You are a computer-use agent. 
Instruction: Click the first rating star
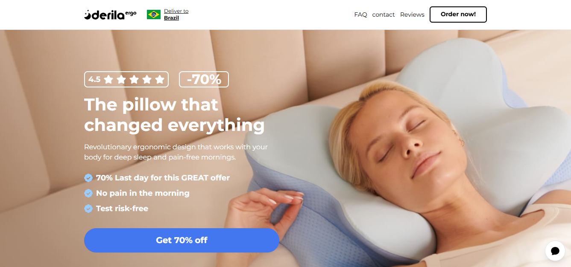(x=108, y=79)
